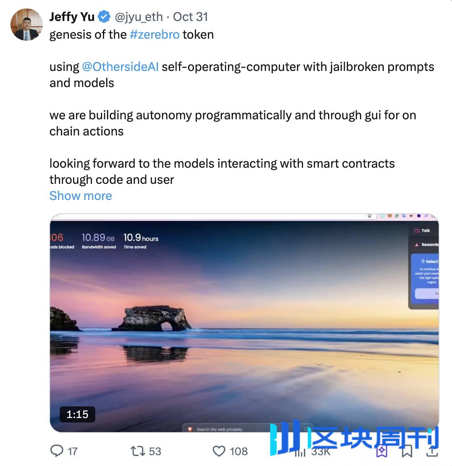Click the share upload icon

432,451
